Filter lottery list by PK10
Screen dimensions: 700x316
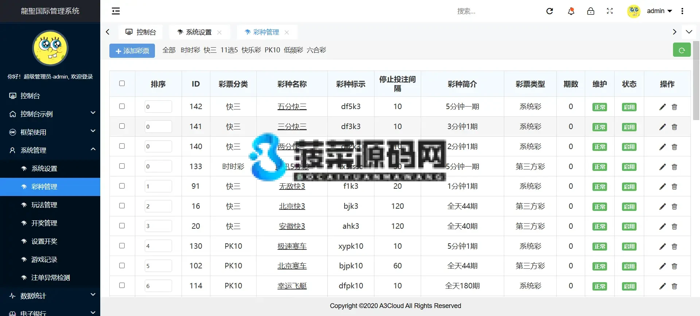(272, 50)
